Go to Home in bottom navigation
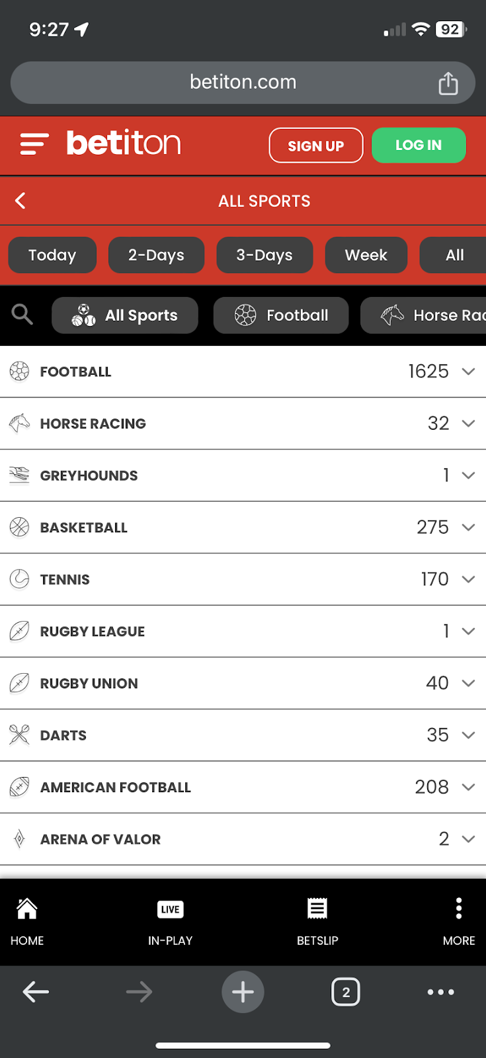Image resolution: width=486 pixels, height=1058 pixels. click(27, 921)
